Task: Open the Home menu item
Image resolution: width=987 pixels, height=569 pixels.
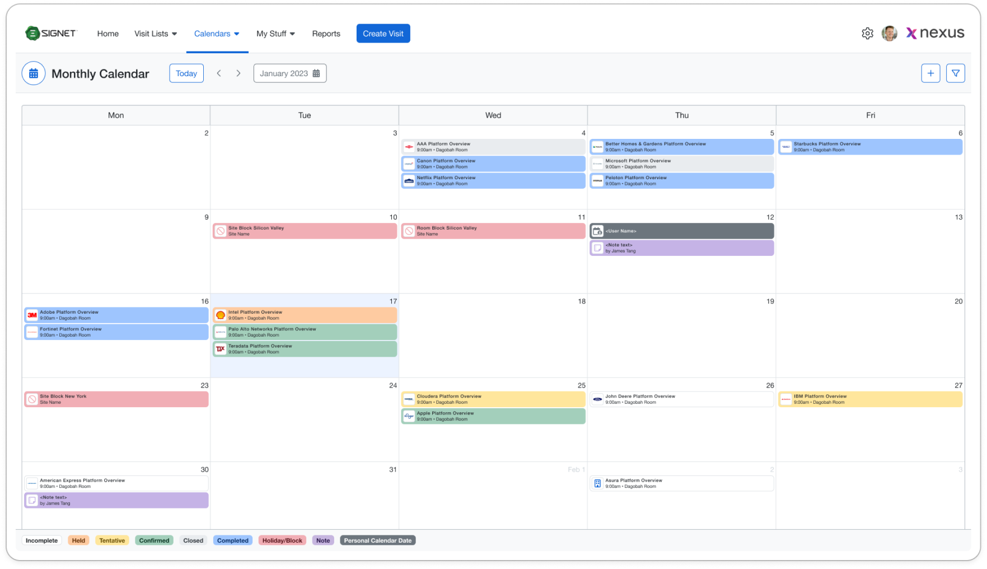Action: click(108, 34)
